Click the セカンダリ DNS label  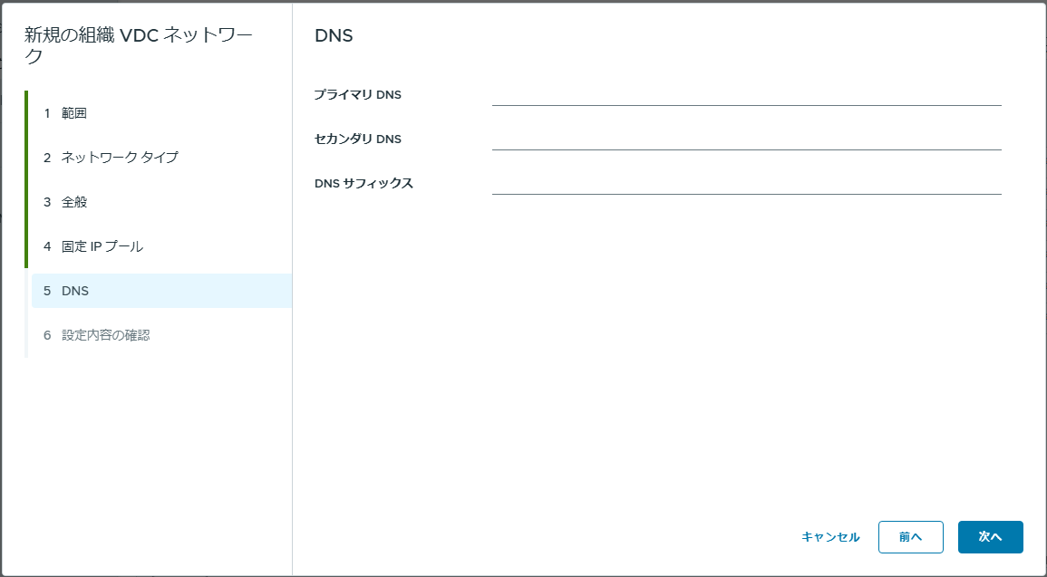click(x=358, y=139)
